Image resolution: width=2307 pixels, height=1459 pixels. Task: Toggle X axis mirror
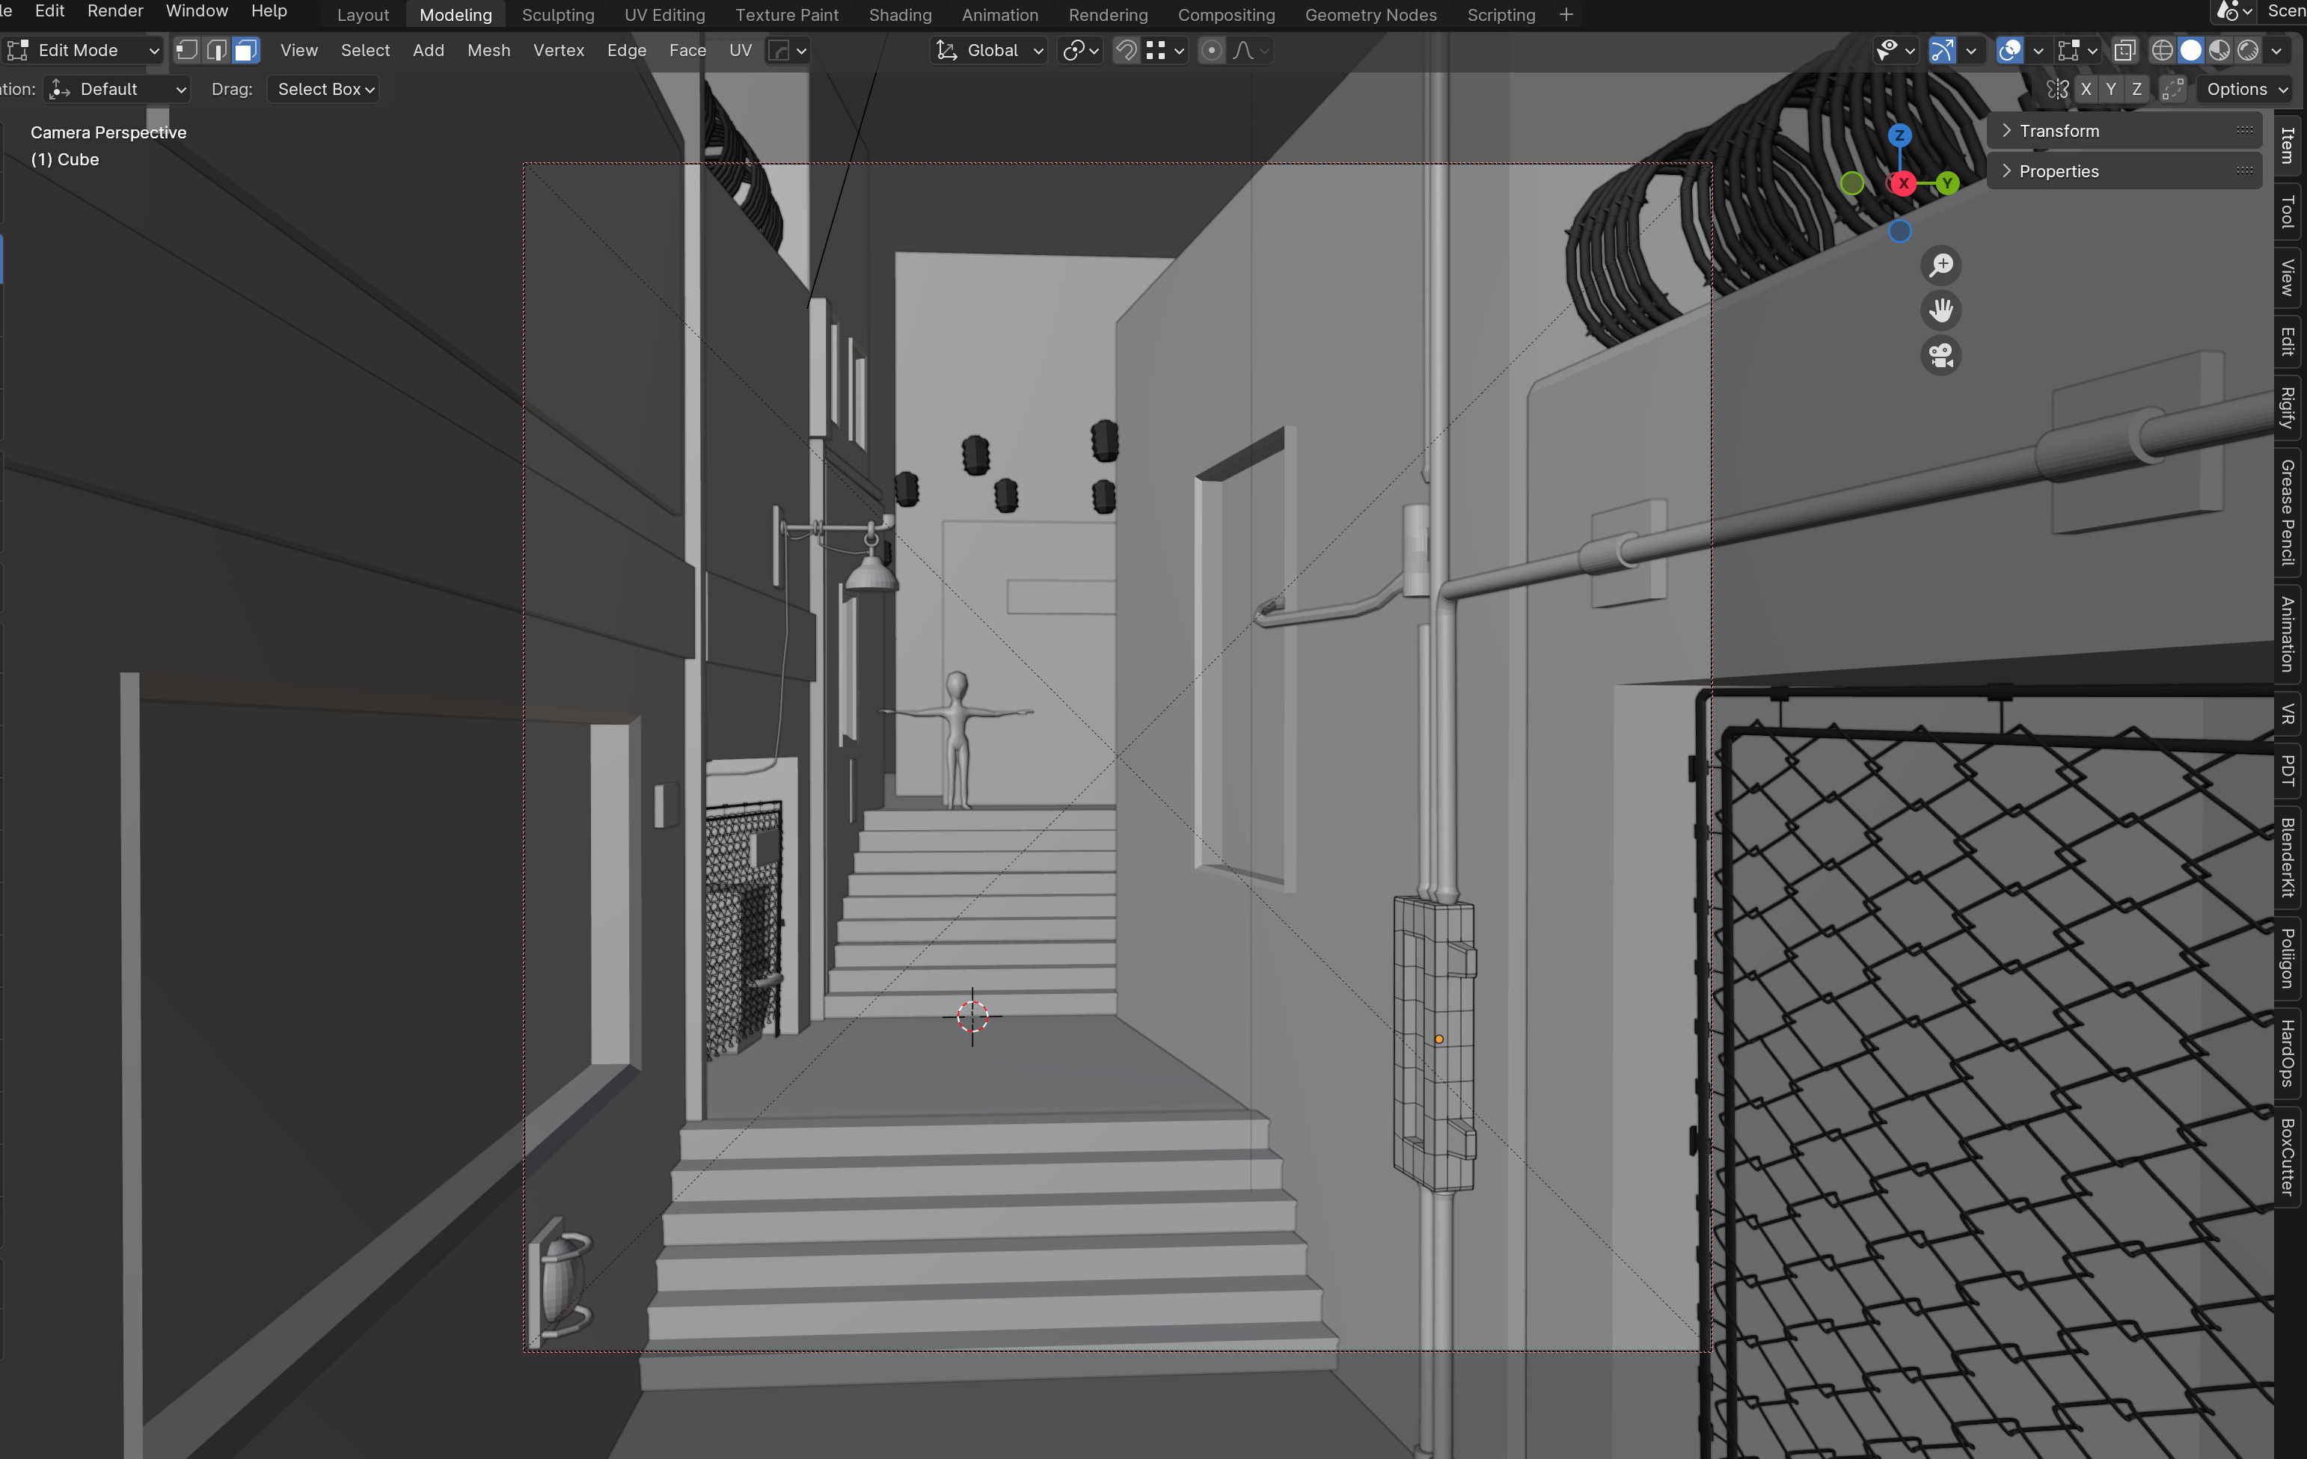[2086, 89]
